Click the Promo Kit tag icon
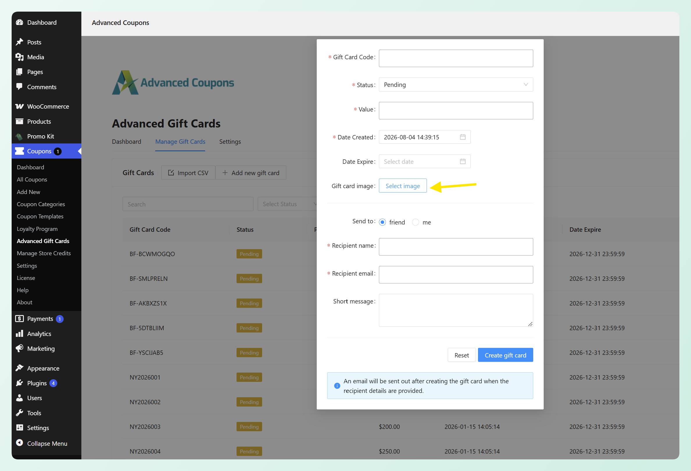Screen dimensions: 691x471 point(20,136)
